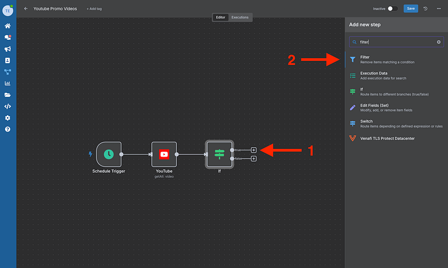Open the code icon in sidebar
Image resolution: width=448 pixels, height=268 pixels.
point(8,106)
